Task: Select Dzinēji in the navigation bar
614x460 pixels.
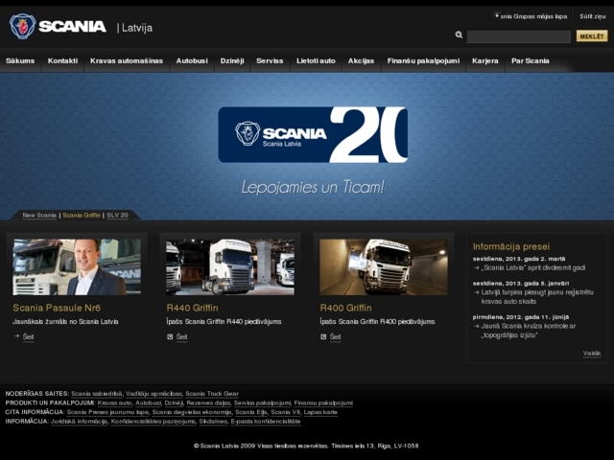Action: point(232,60)
